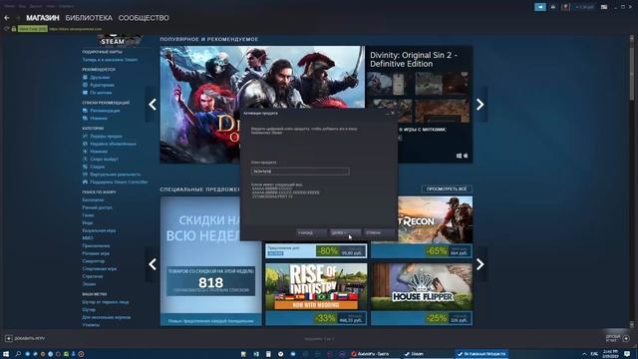The width and height of the screenshot is (638, 359).
Task: Open the БИБЛИОТЕКА tab
Action: click(89, 18)
